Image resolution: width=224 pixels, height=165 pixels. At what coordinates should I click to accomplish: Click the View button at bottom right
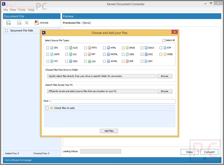coord(189,152)
